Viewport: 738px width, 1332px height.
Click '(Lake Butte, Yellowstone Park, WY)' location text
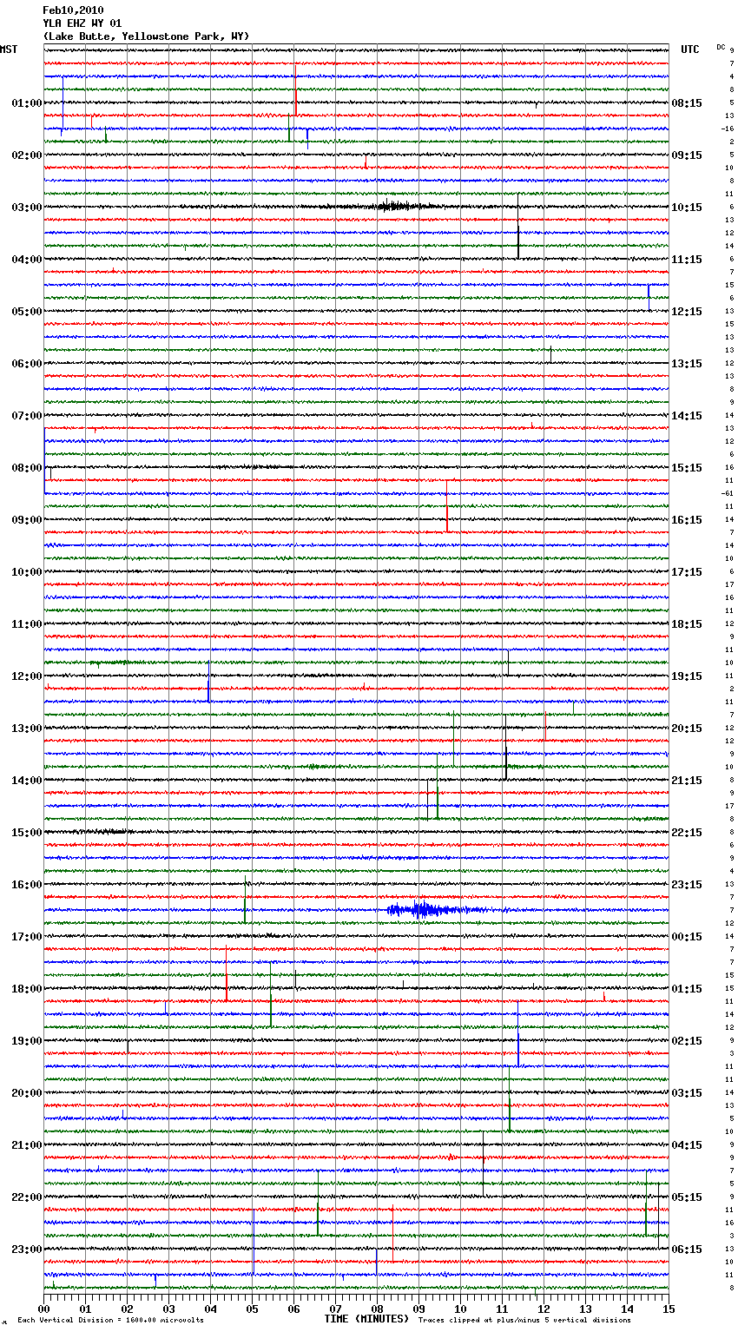click(x=146, y=36)
